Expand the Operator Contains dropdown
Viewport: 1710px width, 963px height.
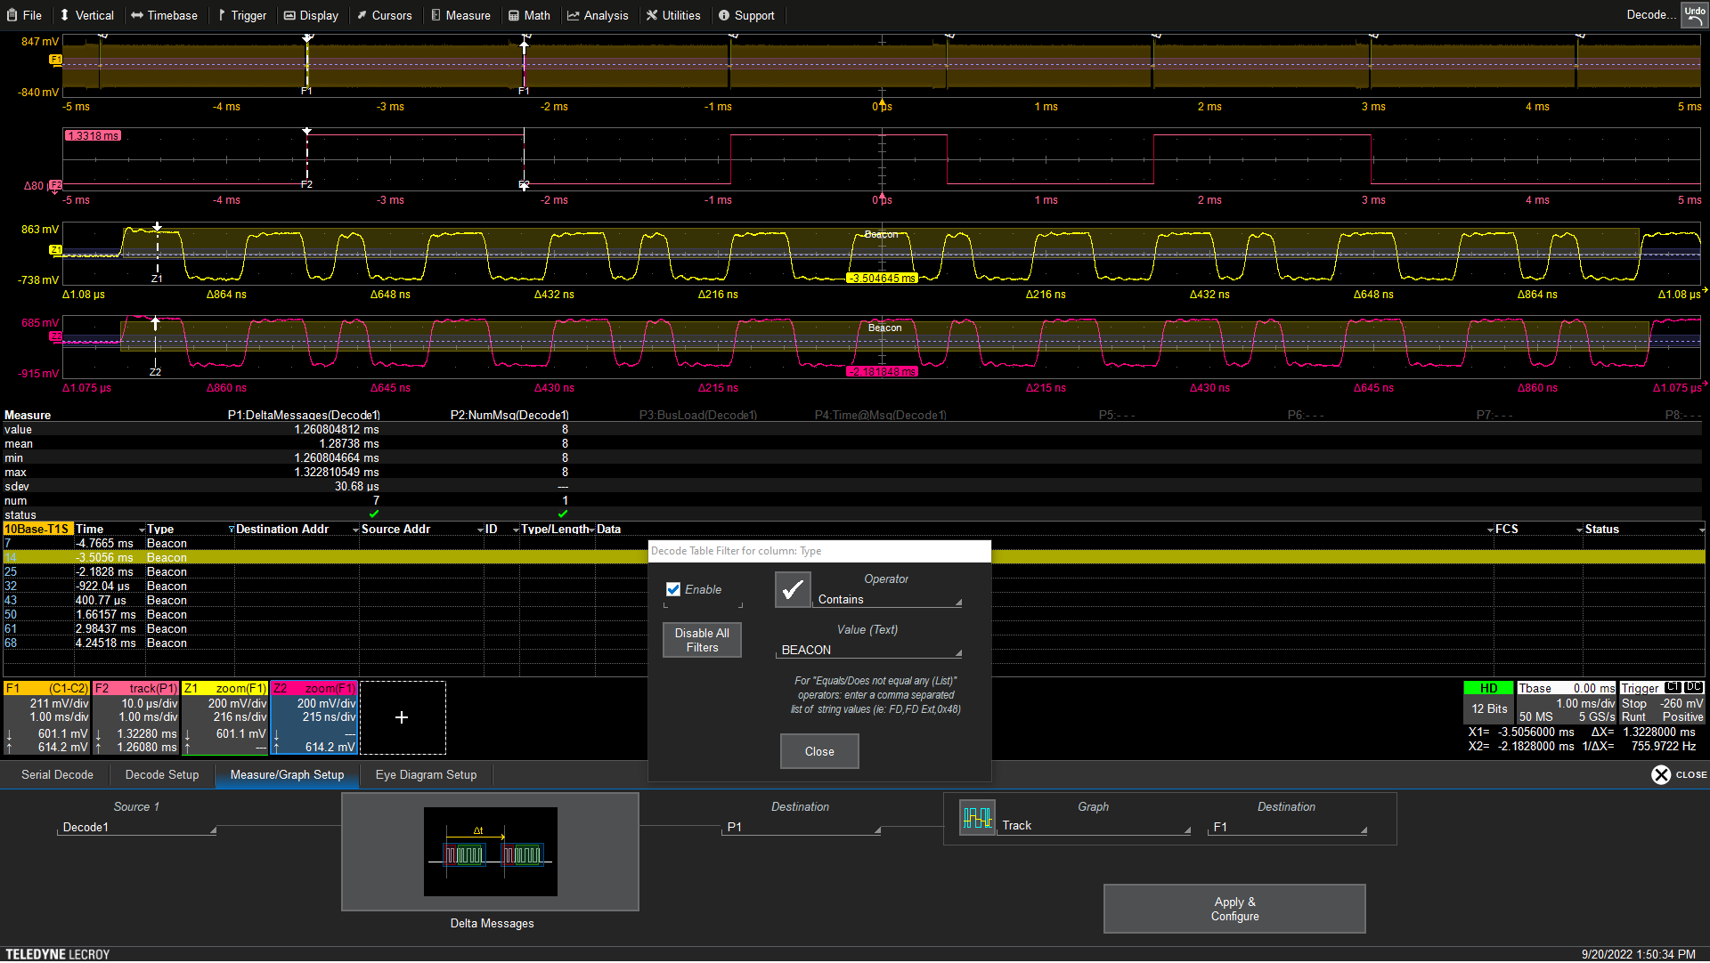pos(888,600)
